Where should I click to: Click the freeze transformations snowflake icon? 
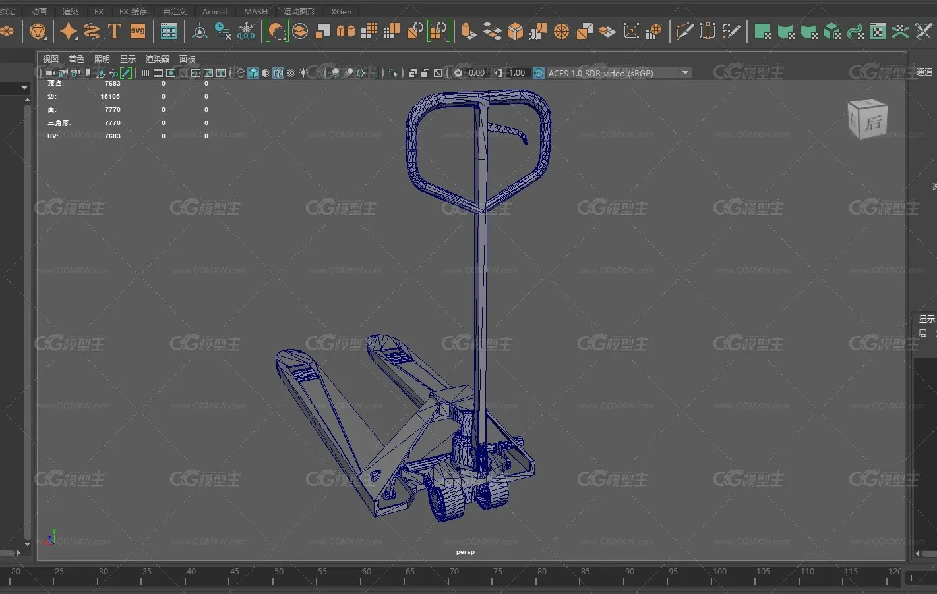tap(246, 31)
